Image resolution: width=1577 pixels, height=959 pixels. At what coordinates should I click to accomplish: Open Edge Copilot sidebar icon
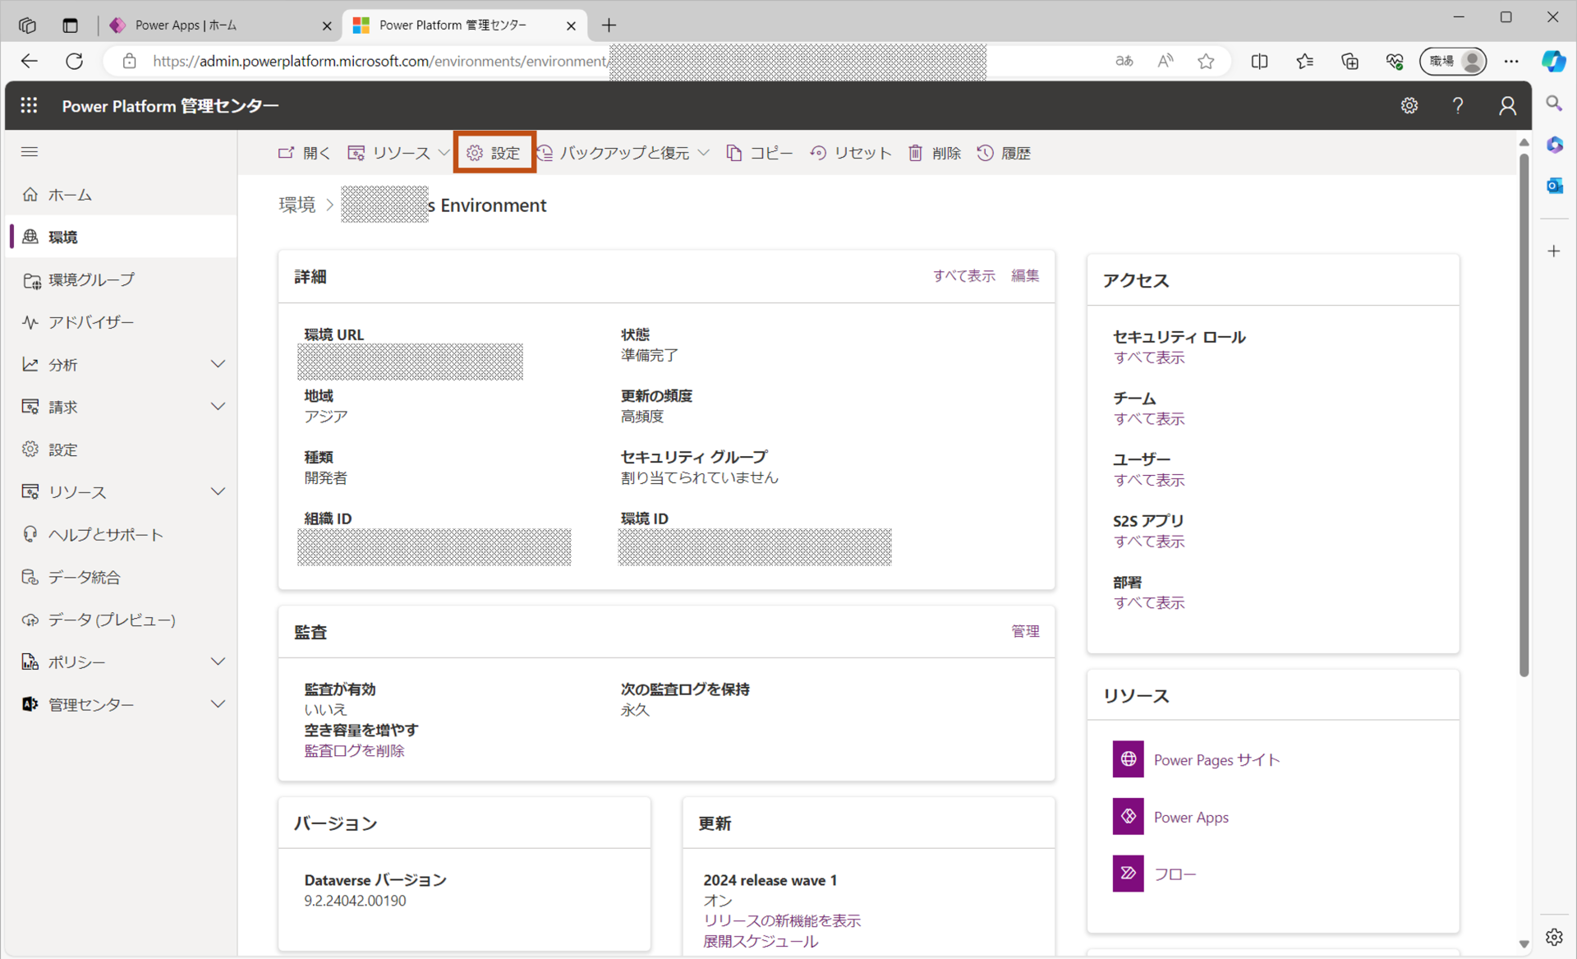click(x=1553, y=61)
